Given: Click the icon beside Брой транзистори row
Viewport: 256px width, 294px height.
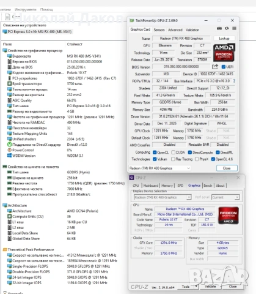Looking at the screenshot, I should 9,84.
